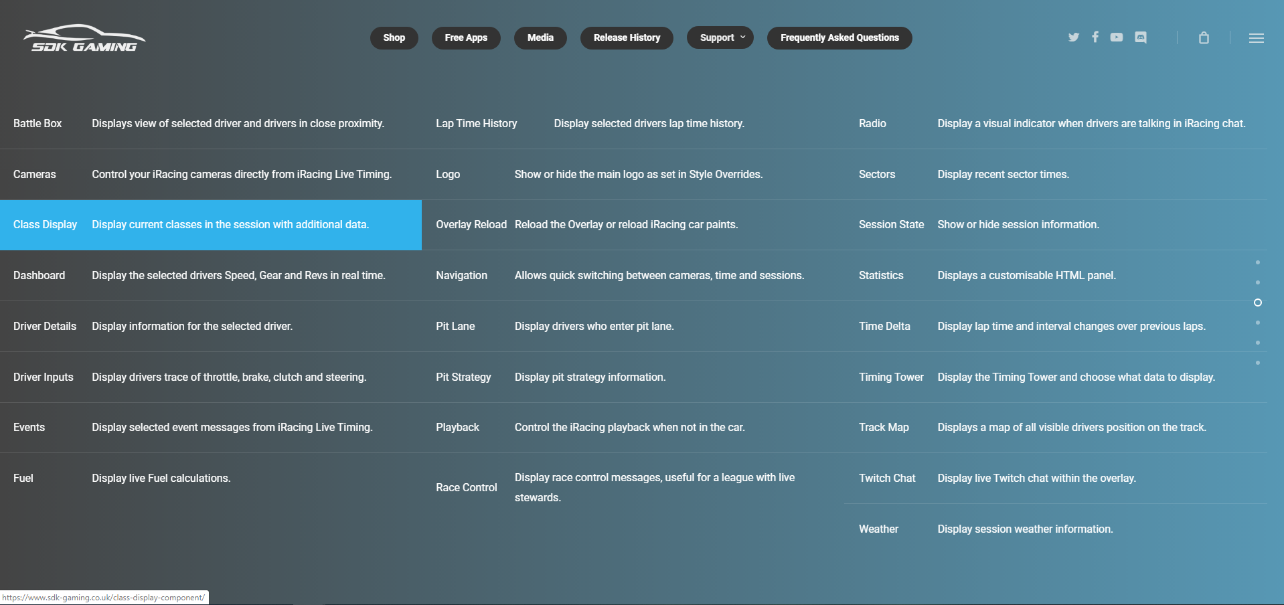Open the Facebook social icon

tap(1095, 37)
